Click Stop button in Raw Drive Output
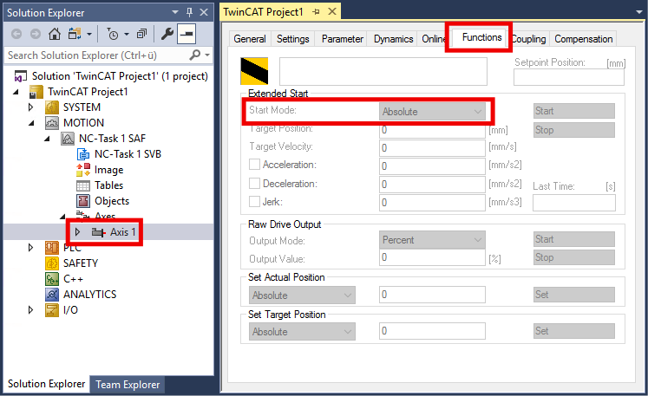648x396 pixels. click(574, 257)
